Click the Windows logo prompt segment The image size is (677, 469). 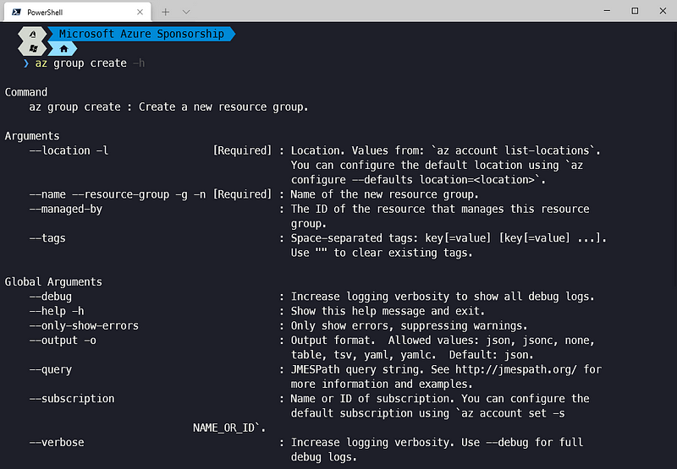pos(32,49)
